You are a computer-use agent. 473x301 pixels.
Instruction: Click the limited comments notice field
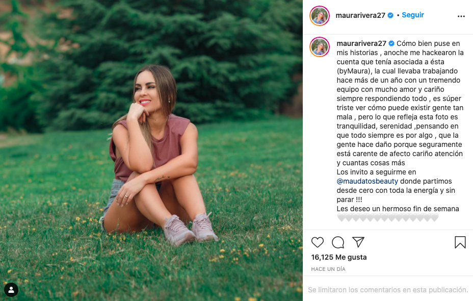(388, 290)
